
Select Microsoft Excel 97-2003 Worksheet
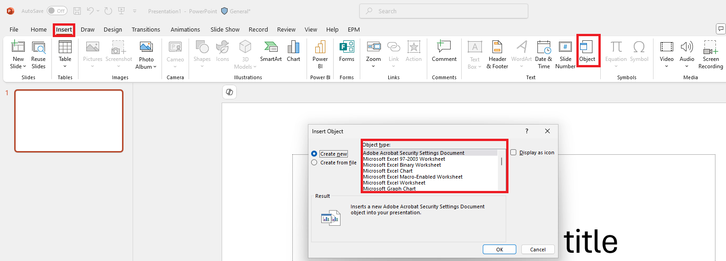(430, 159)
